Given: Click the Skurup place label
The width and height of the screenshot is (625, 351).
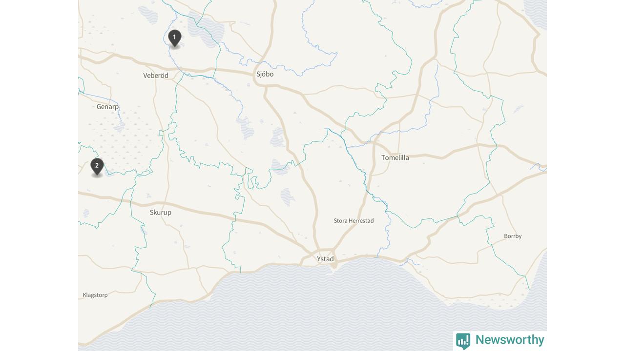Looking at the screenshot, I should point(161,213).
